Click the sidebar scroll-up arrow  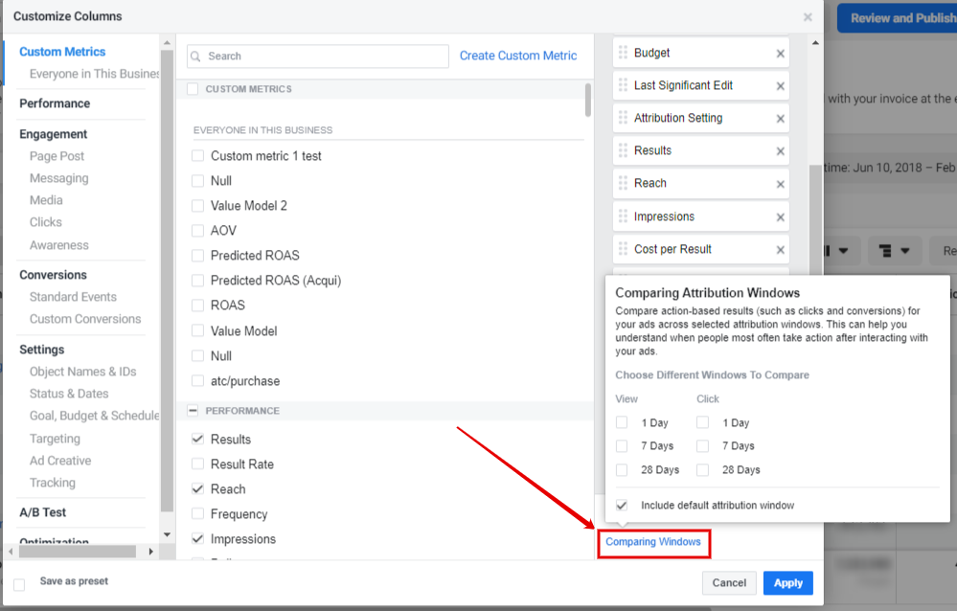click(x=168, y=43)
